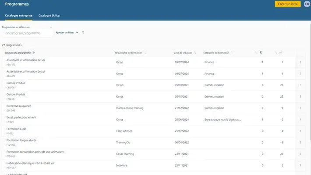Click the Date de création column header

(183, 52)
